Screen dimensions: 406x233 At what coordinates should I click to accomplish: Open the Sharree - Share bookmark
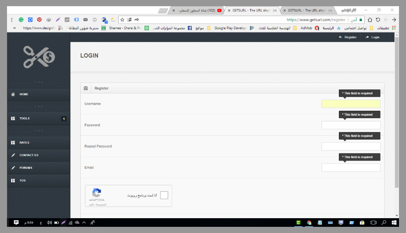click(x=129, y=28)
